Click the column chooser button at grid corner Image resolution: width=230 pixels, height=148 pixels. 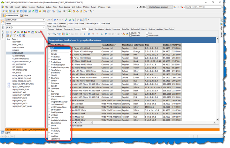pyautogui.click(x=49, y=45)
